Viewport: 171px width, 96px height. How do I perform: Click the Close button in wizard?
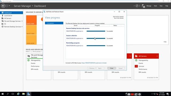click(x=112, y=68)
